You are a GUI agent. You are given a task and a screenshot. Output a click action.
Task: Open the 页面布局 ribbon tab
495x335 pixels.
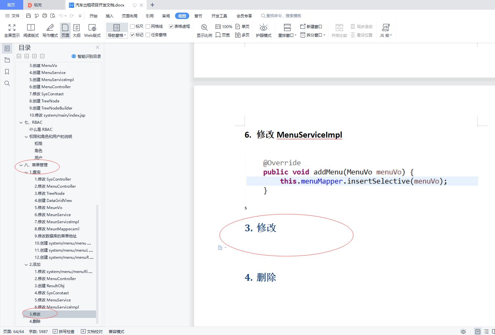(130, 16)
